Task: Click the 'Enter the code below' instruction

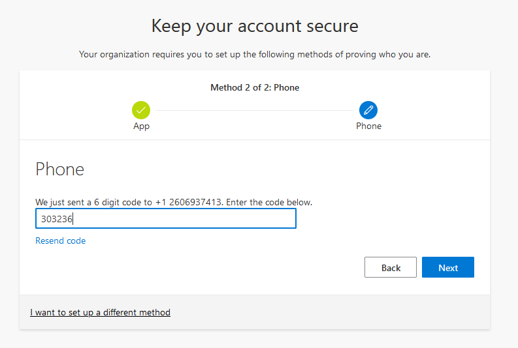Action: pos(269,203)
